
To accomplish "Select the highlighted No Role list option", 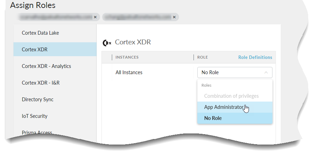I will [213, 118].
